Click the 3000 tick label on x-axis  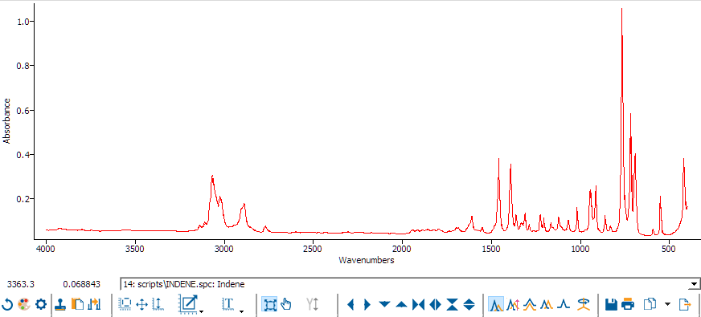(x=224, y=248)
